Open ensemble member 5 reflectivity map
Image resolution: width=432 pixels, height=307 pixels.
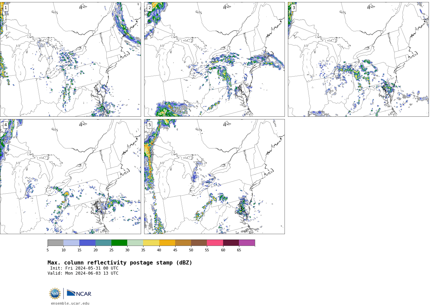point(214,176)
